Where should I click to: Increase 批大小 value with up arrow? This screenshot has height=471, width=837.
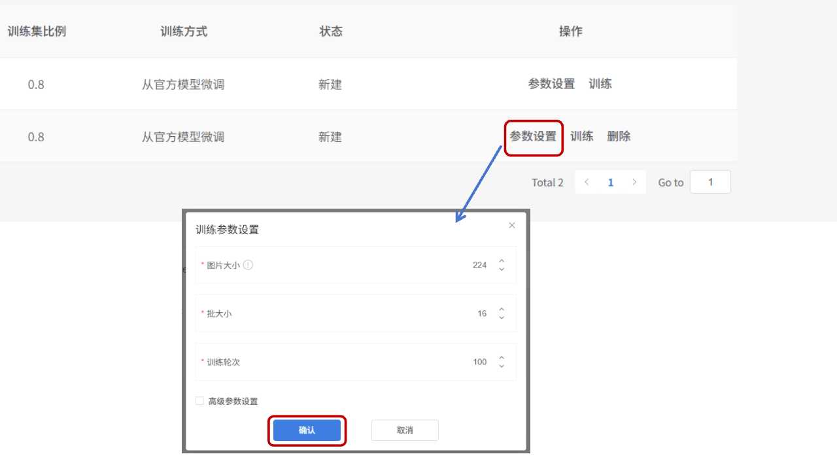tap(502, 309)
